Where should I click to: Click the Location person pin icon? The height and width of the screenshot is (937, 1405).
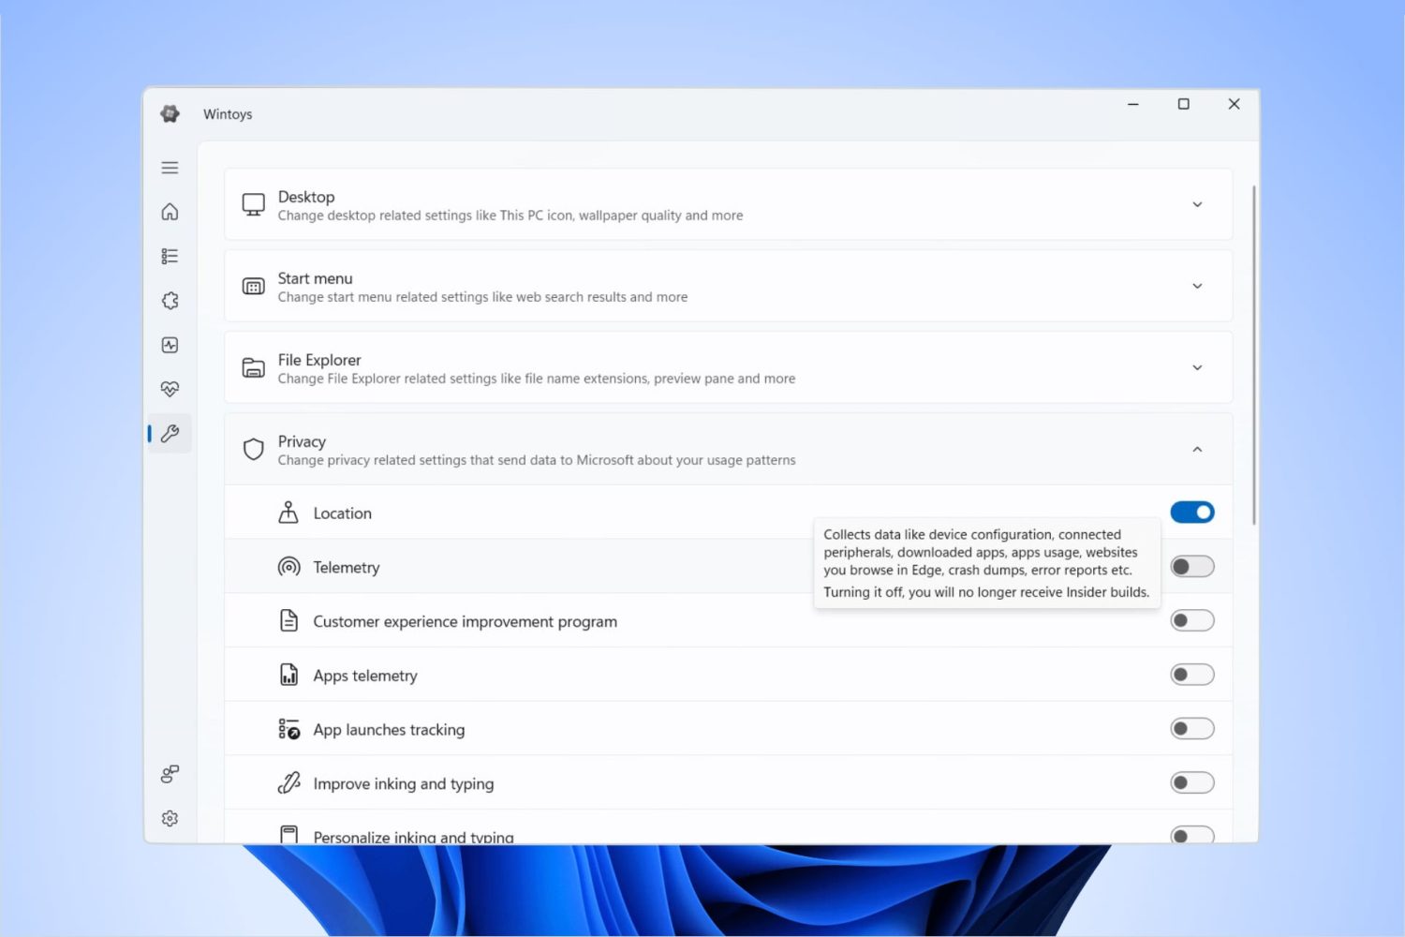(288, 513)
